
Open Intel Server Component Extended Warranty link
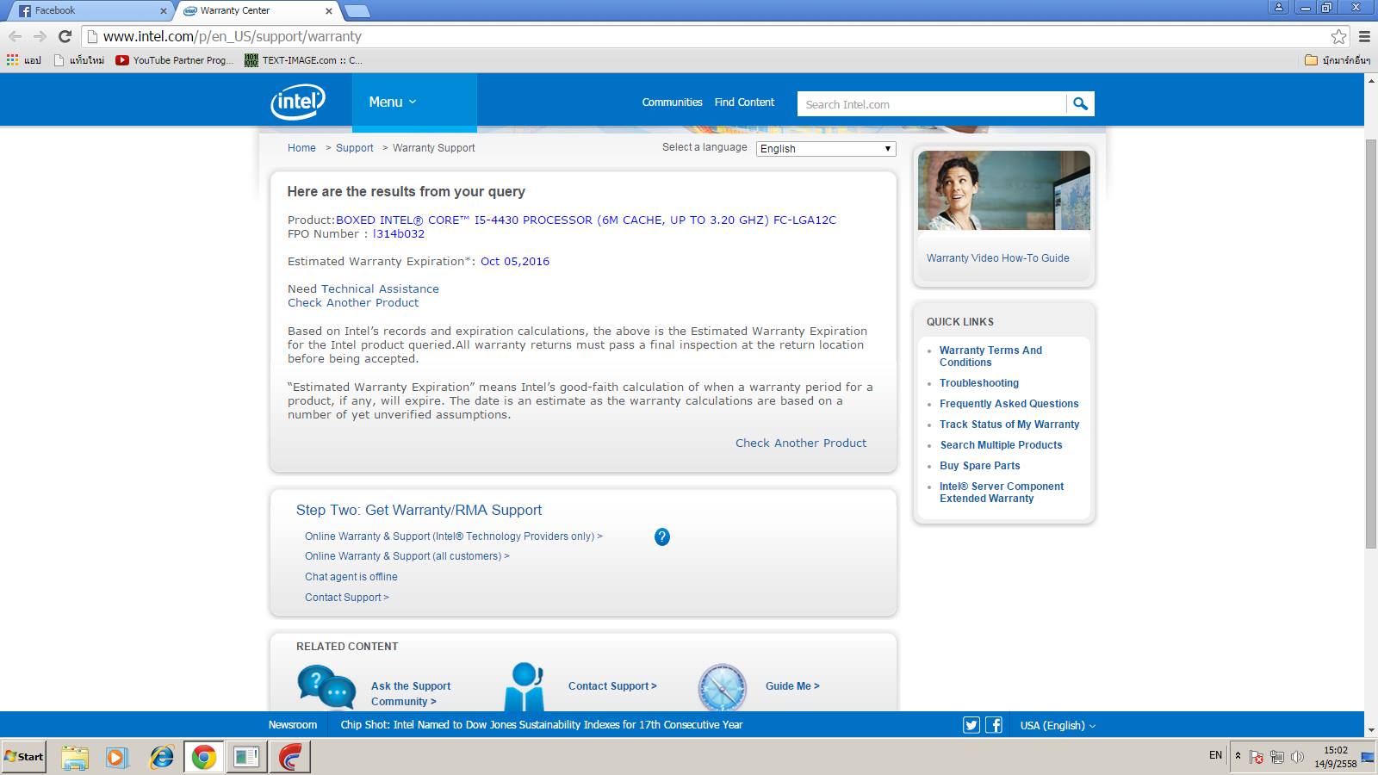(1002, 493)
